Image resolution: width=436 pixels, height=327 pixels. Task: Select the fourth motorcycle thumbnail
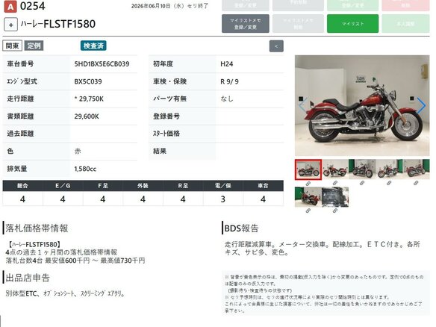389,169
